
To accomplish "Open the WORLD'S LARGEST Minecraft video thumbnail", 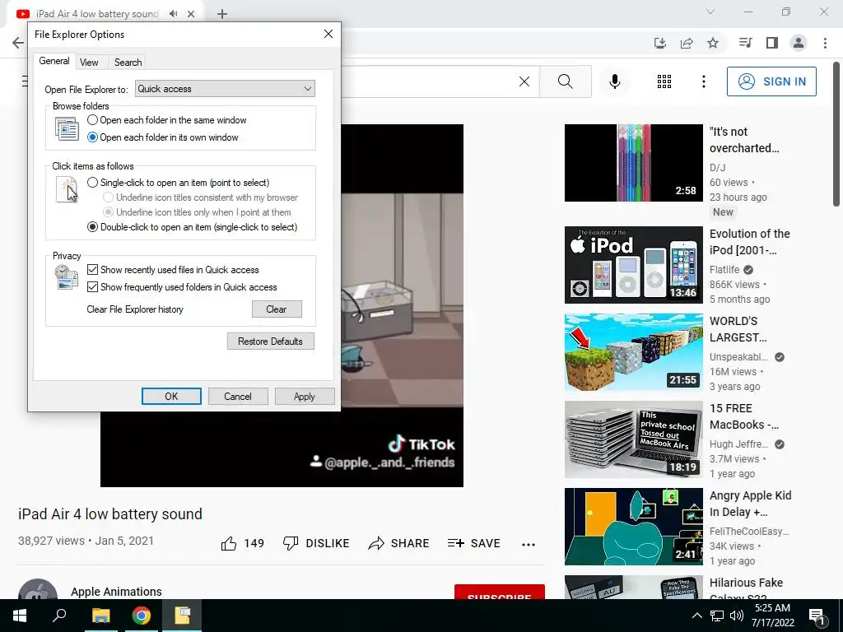I will coord(633,352).
